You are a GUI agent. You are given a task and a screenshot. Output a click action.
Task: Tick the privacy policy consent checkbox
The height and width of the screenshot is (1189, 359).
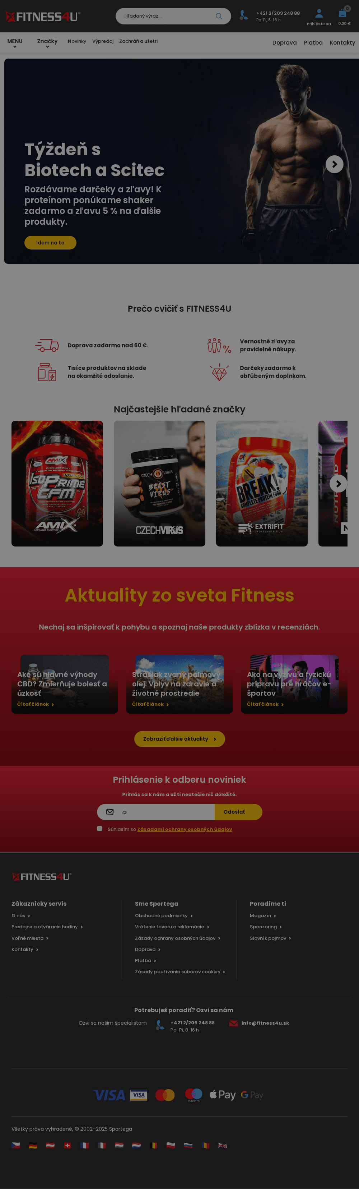[x=99, y=828]
